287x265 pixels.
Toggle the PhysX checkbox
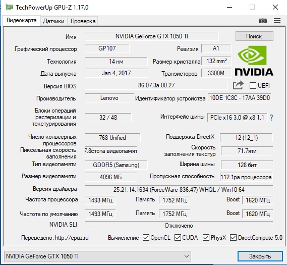(206, 238)
